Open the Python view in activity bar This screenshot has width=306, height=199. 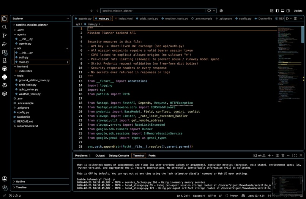coord(5,77)
